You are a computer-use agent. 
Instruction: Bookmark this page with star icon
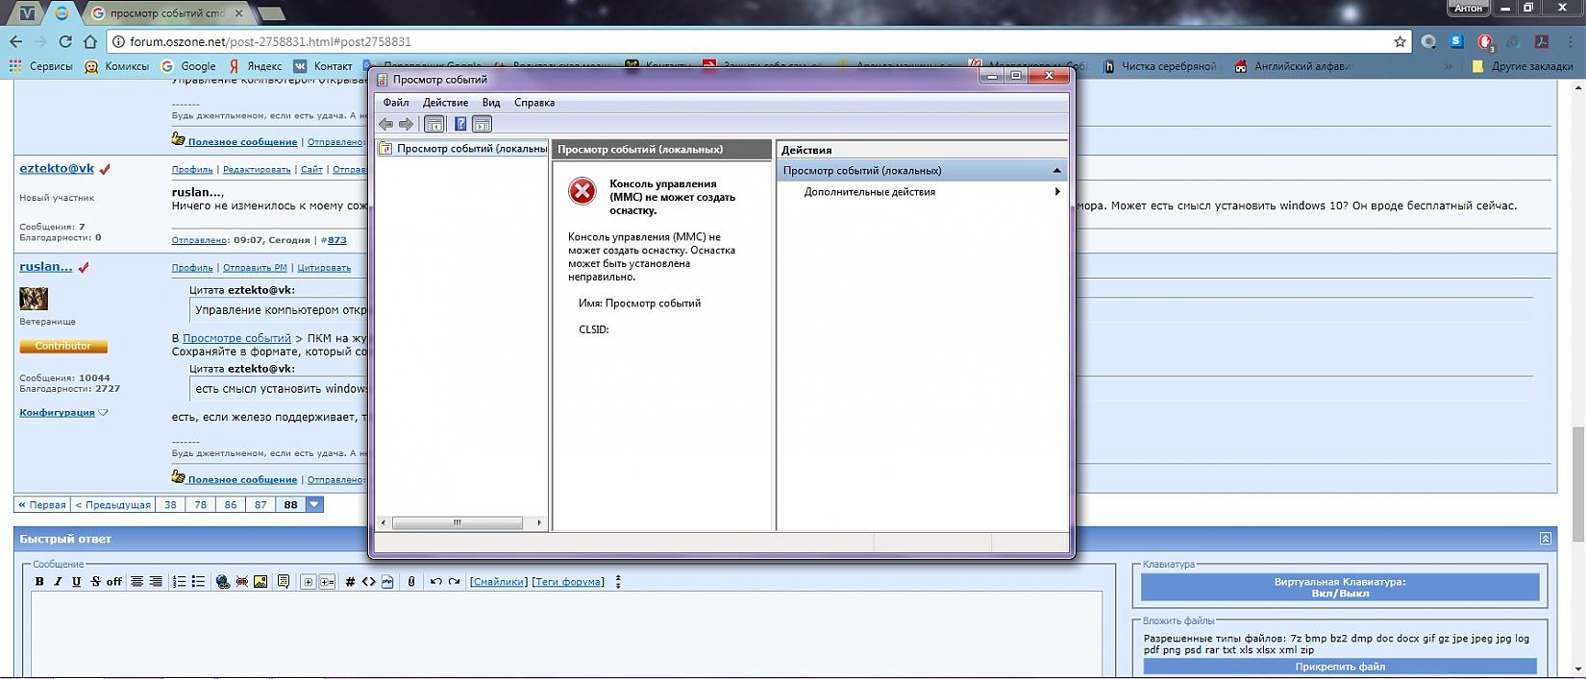[1400, 41]
